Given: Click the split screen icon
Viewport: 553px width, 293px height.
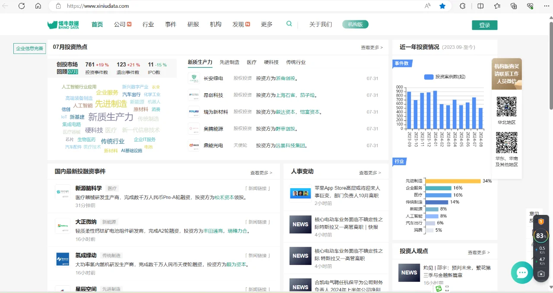Looking at the screenshot, I should 480,6.
